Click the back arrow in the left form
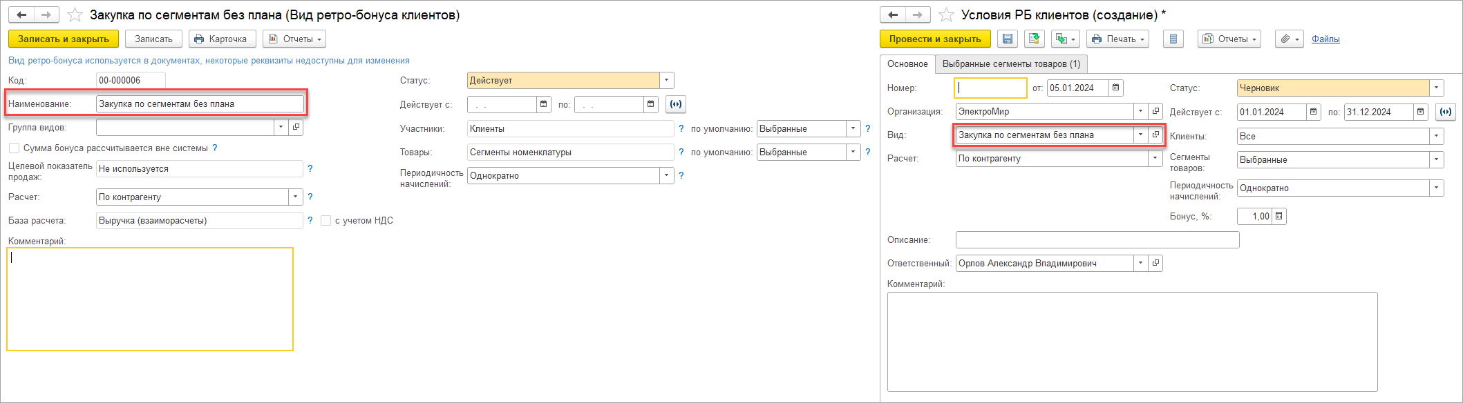Image resolution: width=1463 pixels, height=403 pixels. [x=21, y=15]
